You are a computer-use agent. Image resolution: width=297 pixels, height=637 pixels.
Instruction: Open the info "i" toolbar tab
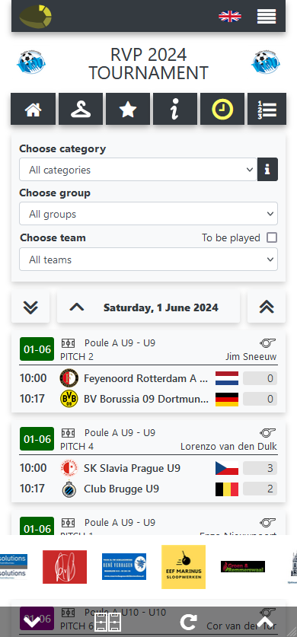(x=175, y=109)
